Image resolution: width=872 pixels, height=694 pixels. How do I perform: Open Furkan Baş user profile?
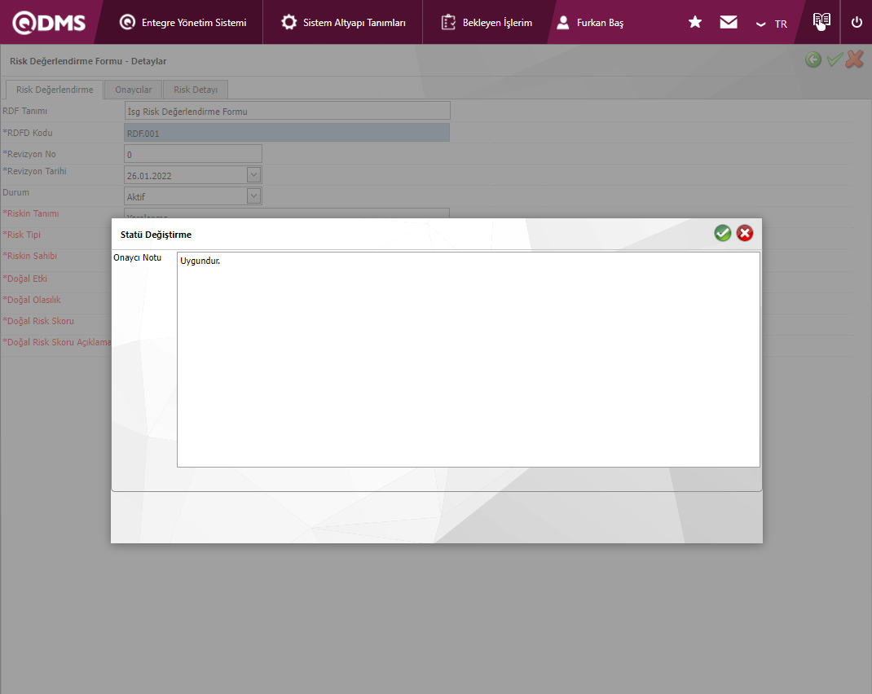click(590, 23)
